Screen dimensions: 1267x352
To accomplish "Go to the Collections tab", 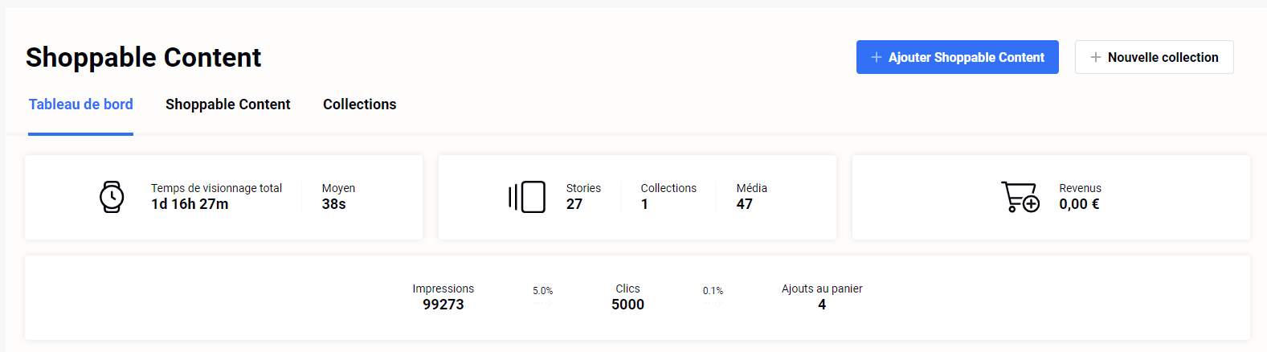I will click(359, 104).
